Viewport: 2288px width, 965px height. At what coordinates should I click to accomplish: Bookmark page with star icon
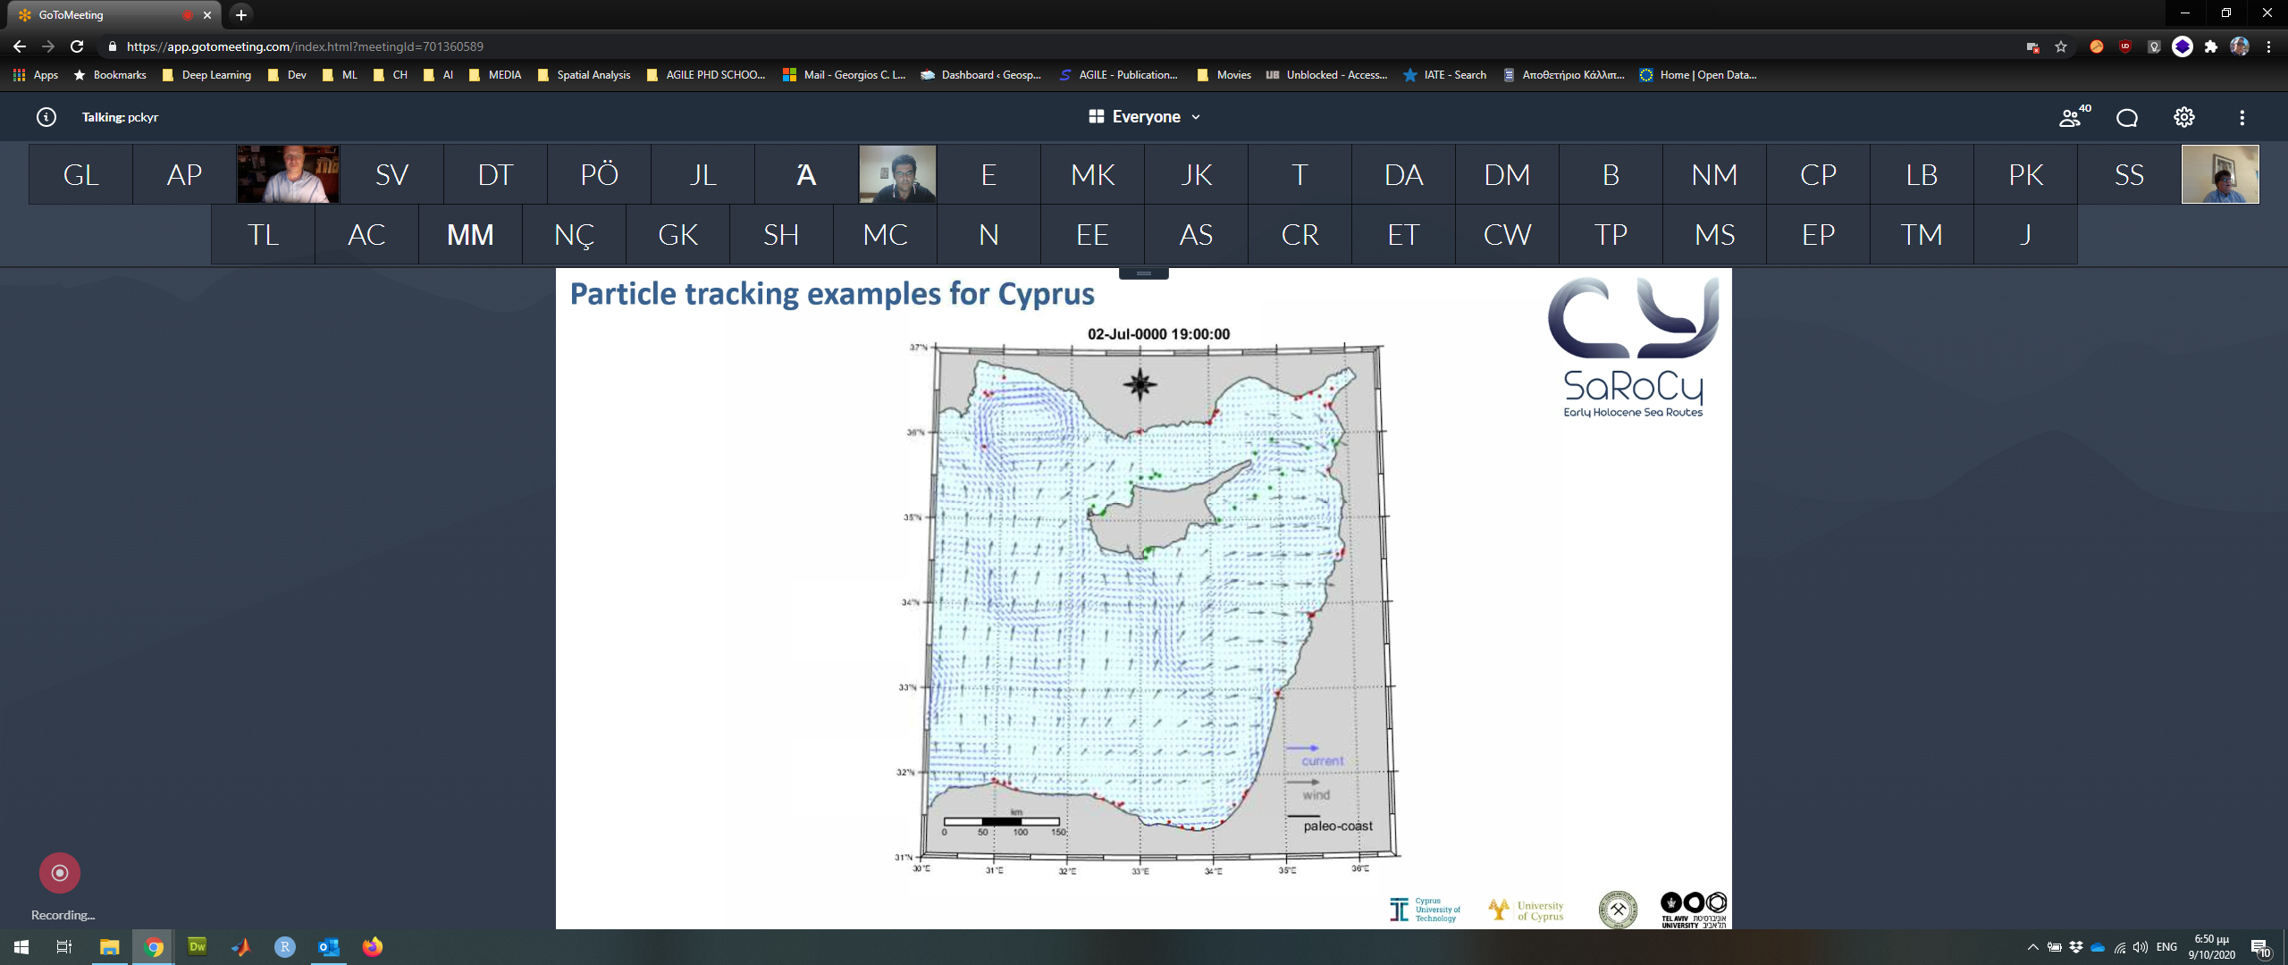pos(2061,46)
